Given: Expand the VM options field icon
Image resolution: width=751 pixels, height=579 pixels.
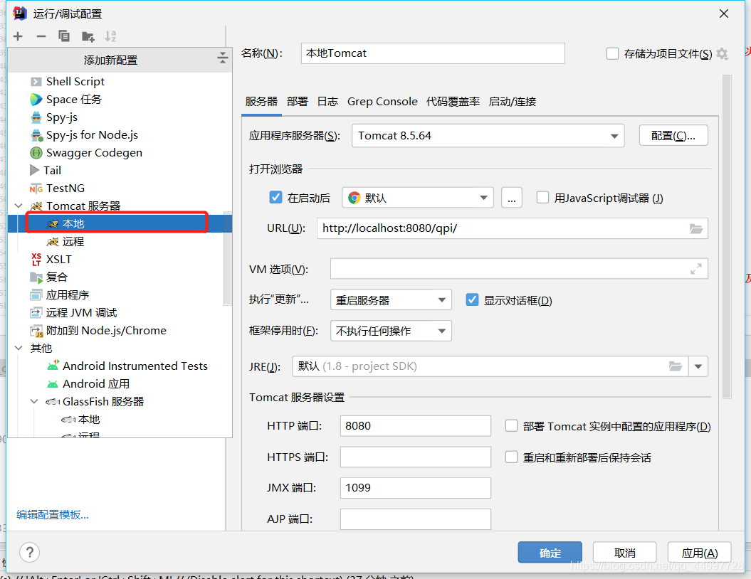Looking at the screenshot, I should click(x=696, y=269).
